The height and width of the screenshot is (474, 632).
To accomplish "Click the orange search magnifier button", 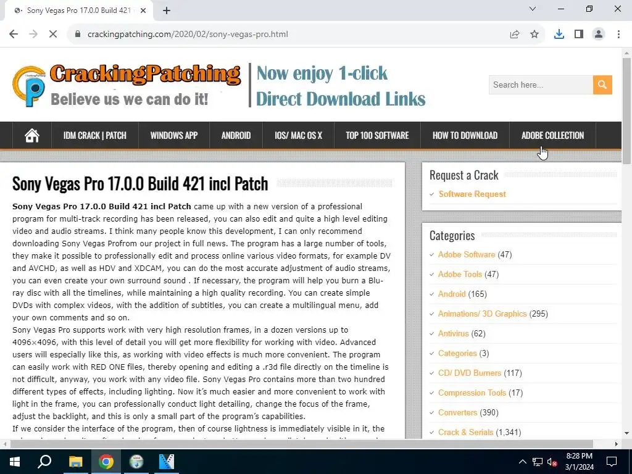I will click(602, 85).
